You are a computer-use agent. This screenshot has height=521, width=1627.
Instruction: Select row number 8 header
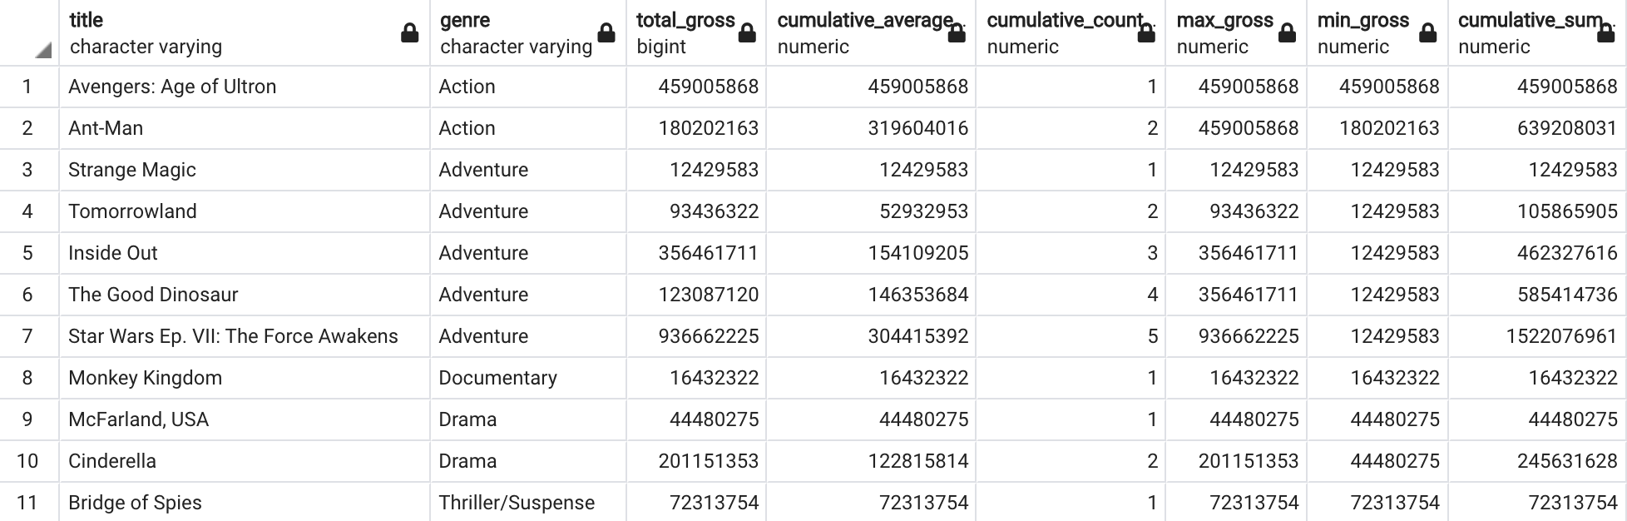coord(29,378)
